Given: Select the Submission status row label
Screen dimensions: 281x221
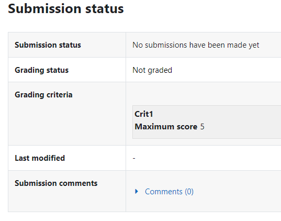Looking at the screenshot, I should [x=48, y=45].
